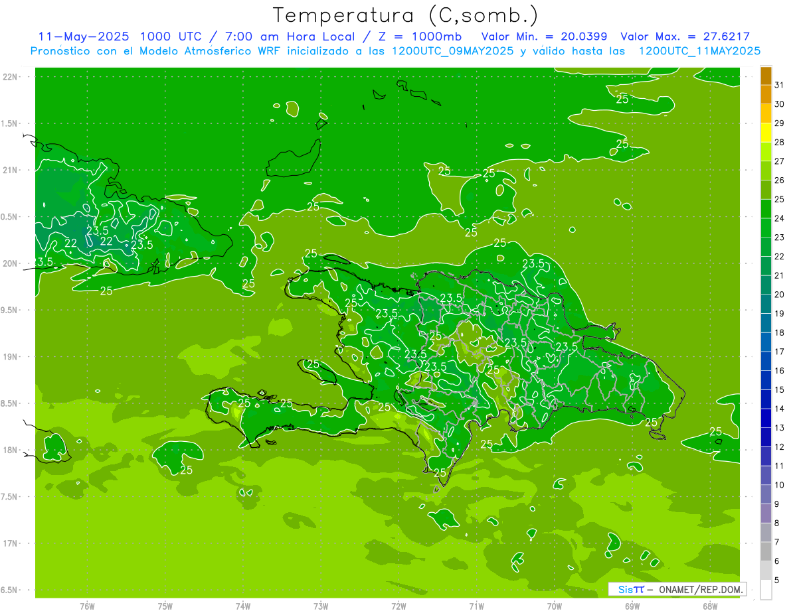
Task: Click the "Valor Max. = 27.6217" readout
Action: (x=685, y=36)
